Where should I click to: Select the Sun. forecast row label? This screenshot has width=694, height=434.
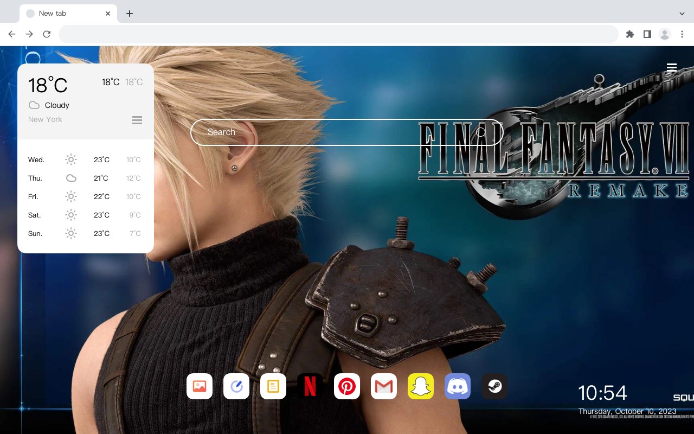pos(35,234)
